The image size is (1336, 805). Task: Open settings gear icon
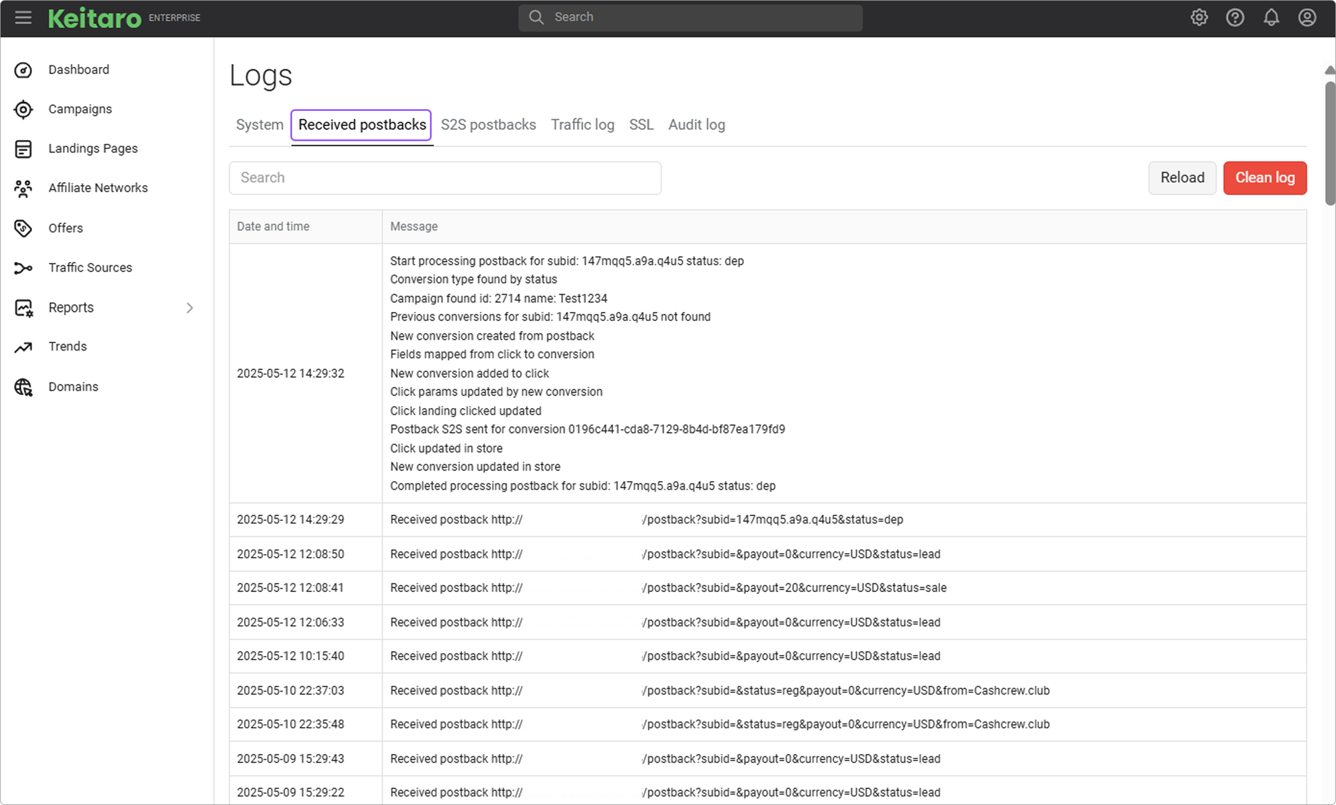tap(1199, 17)
